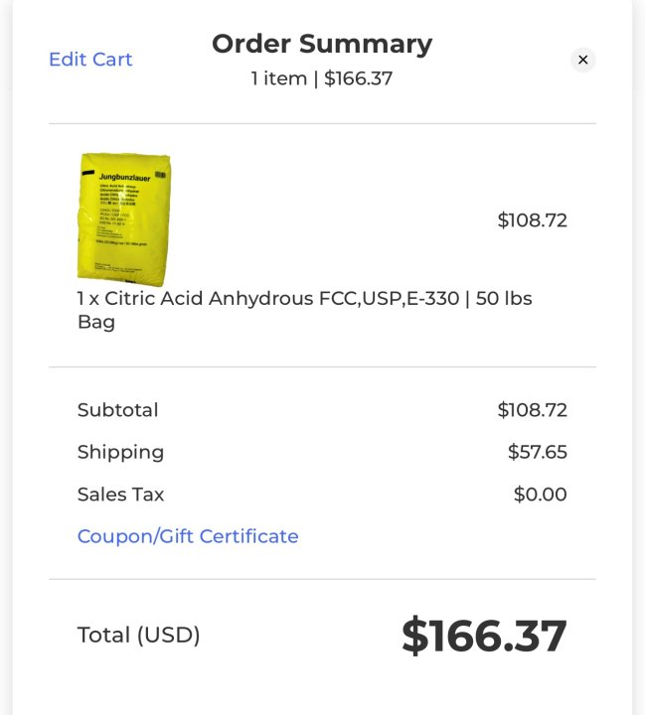Image resolution: width=645 pixels, height=715 pixels.
Task: Click the Subtotal label
Action: 117,410
